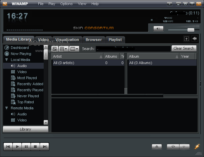204x157 pixels.
Task: Stop playback
Action: 35,147
